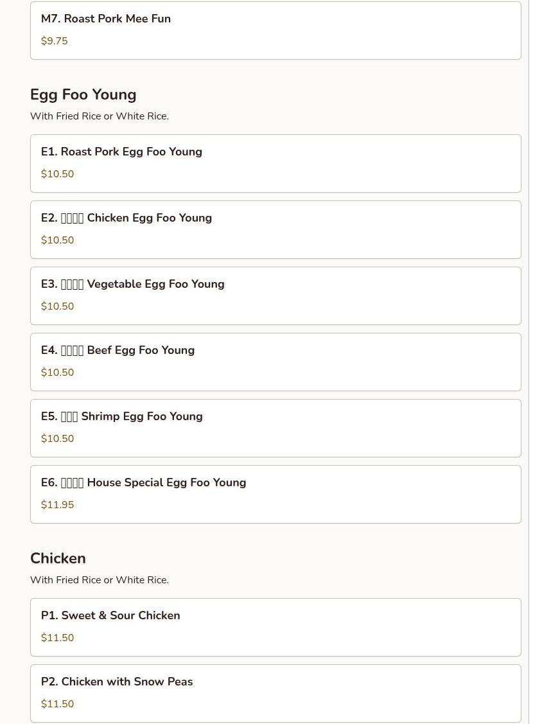Click the Chicken section heading
The width and height of the screenshot is (542, 724).
[58, 558]
